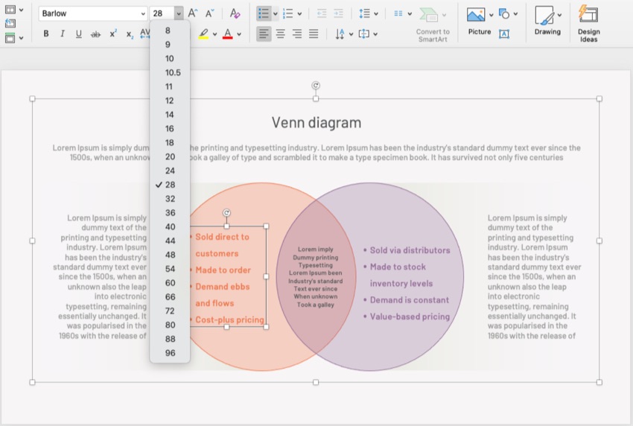633x426 pixels.
Task: Expand the Picture dropdown arrow
Action: 492,15
